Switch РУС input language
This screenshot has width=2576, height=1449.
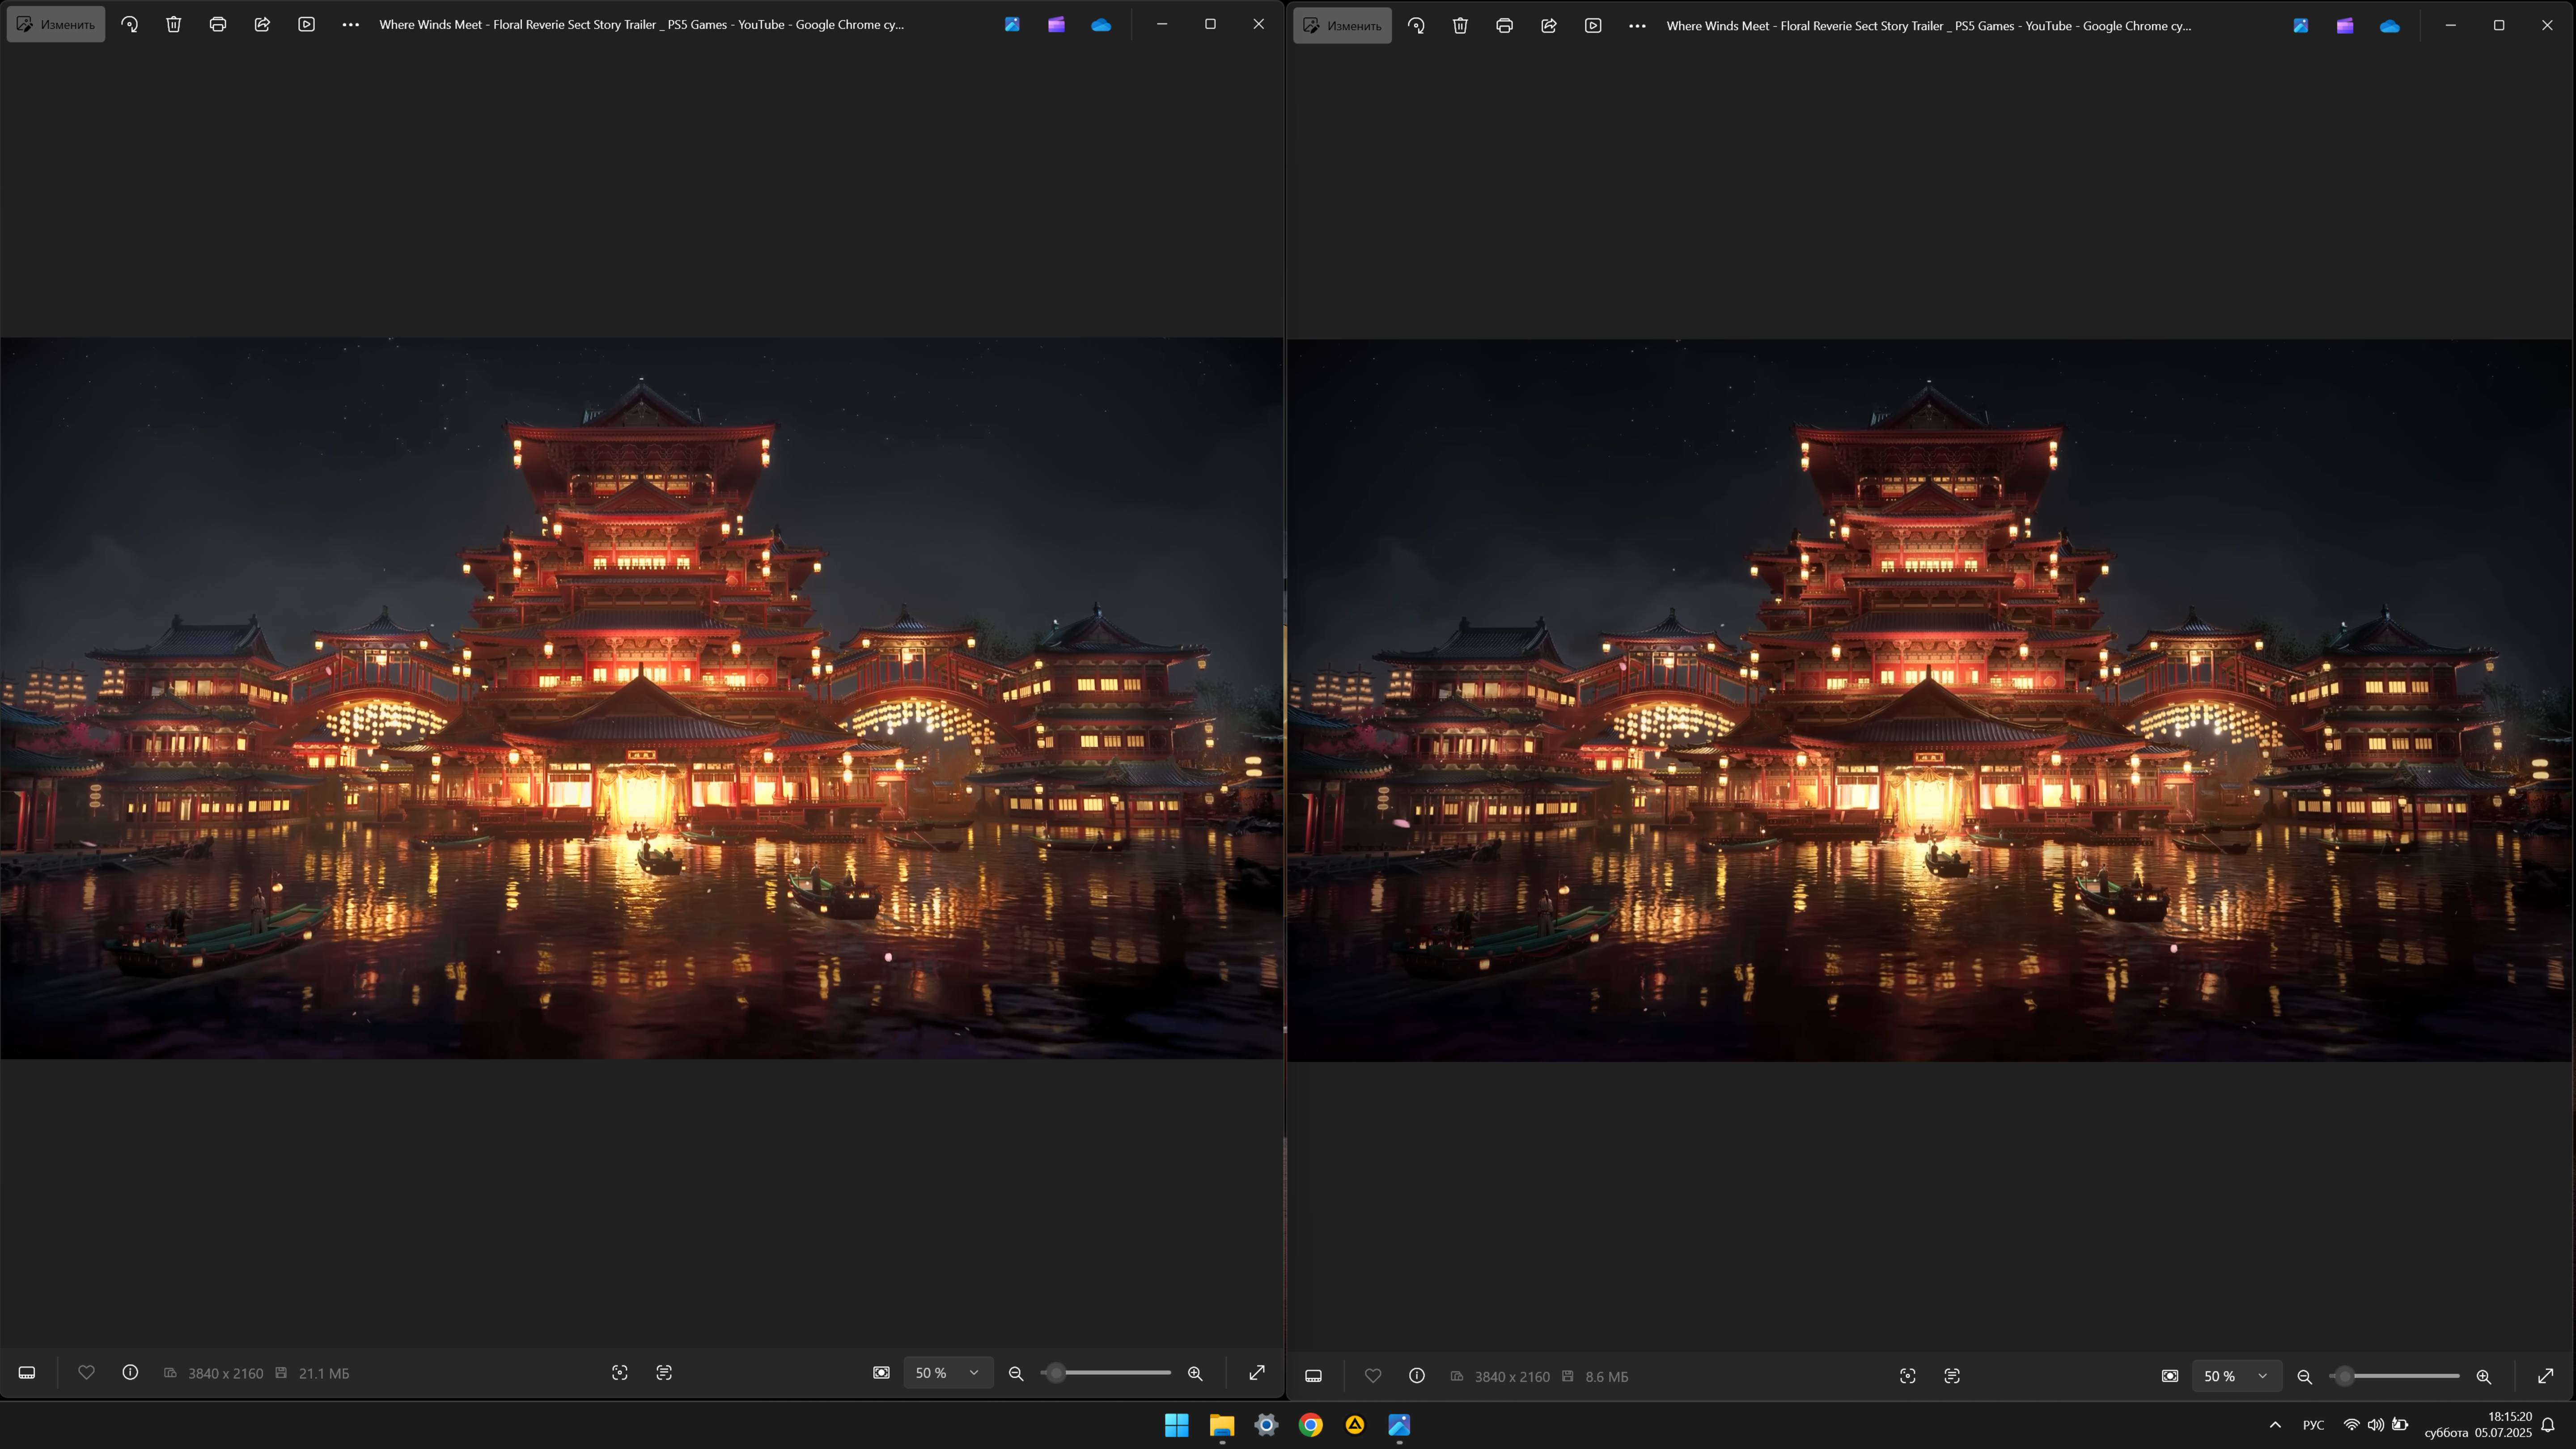click(2313, 1425)
